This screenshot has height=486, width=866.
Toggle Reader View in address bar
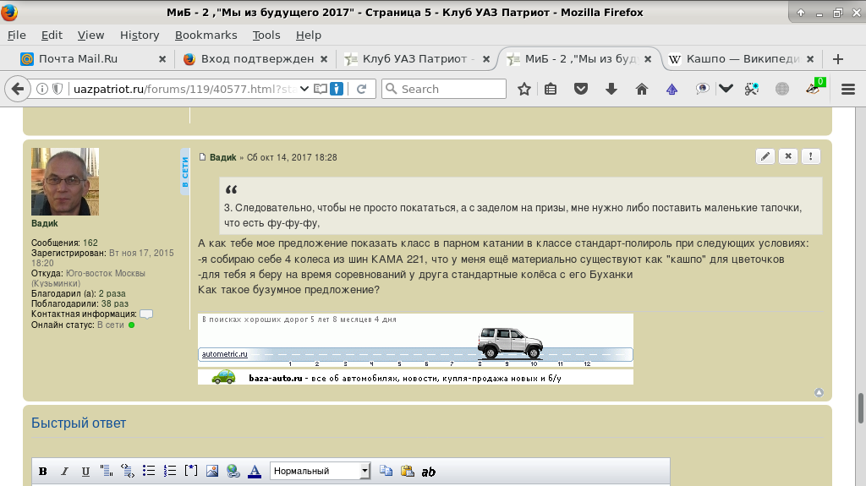(x=320, y=89)
